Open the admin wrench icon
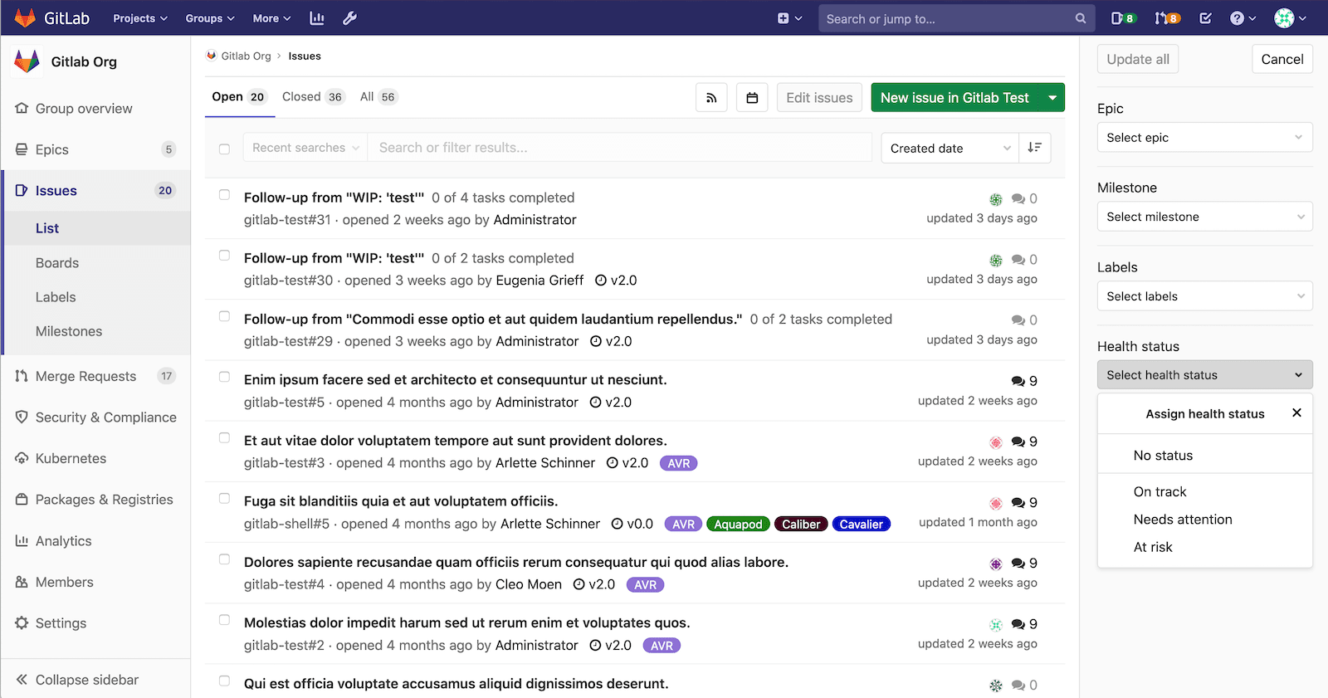The image size is (1328, 698). point(349,18)
